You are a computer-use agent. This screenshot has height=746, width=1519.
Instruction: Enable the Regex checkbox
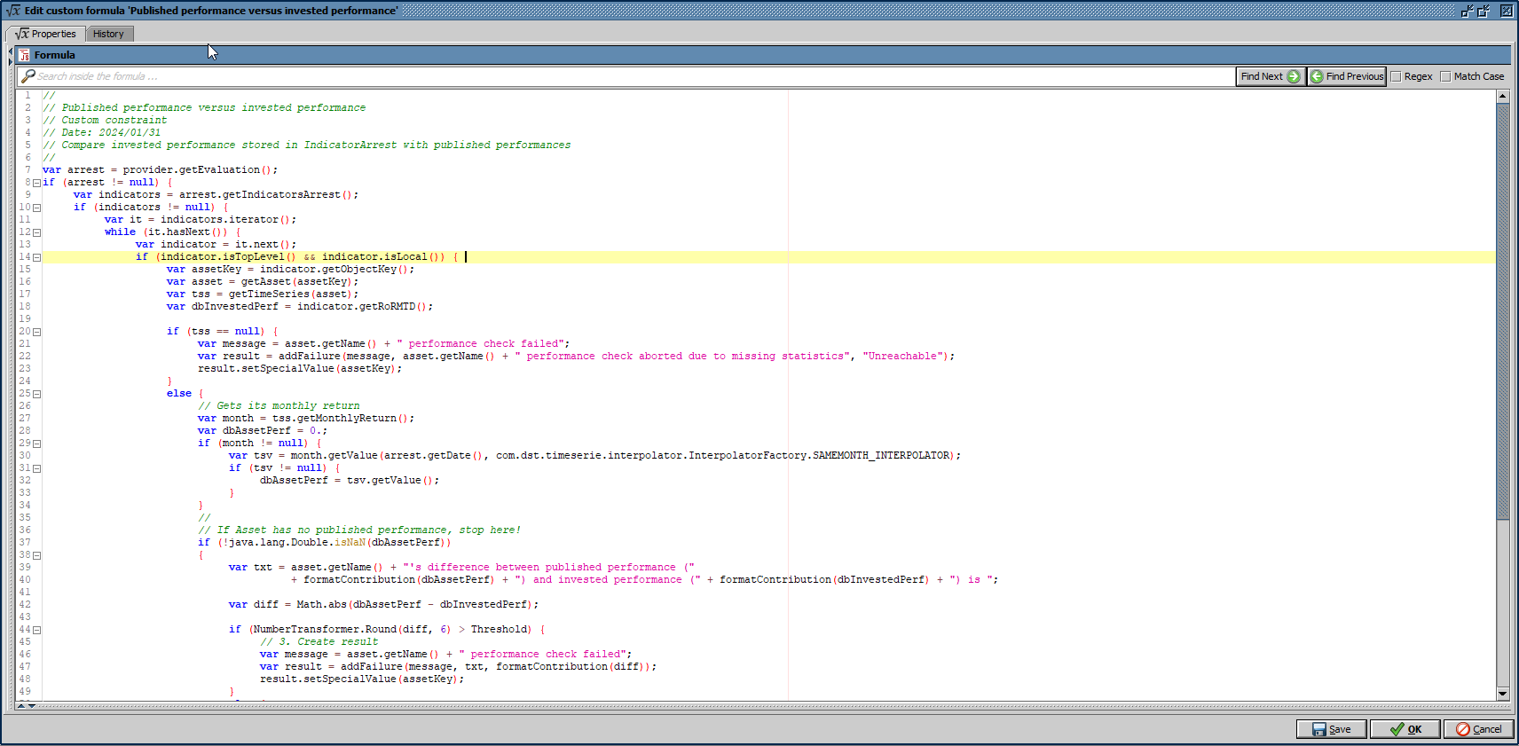[x=1397, y=76]
